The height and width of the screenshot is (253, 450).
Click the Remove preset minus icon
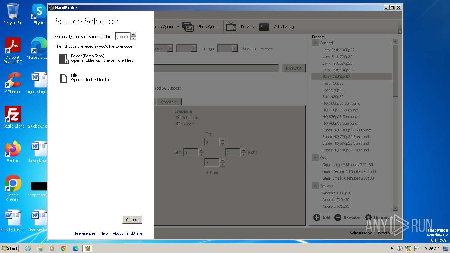coord(338,218)
